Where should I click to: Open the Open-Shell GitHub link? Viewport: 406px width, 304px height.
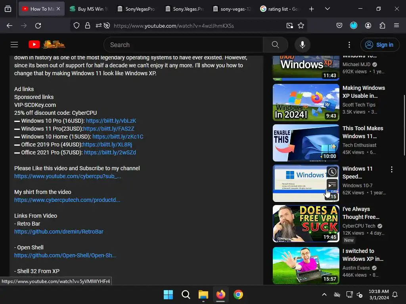coord(65,255)
